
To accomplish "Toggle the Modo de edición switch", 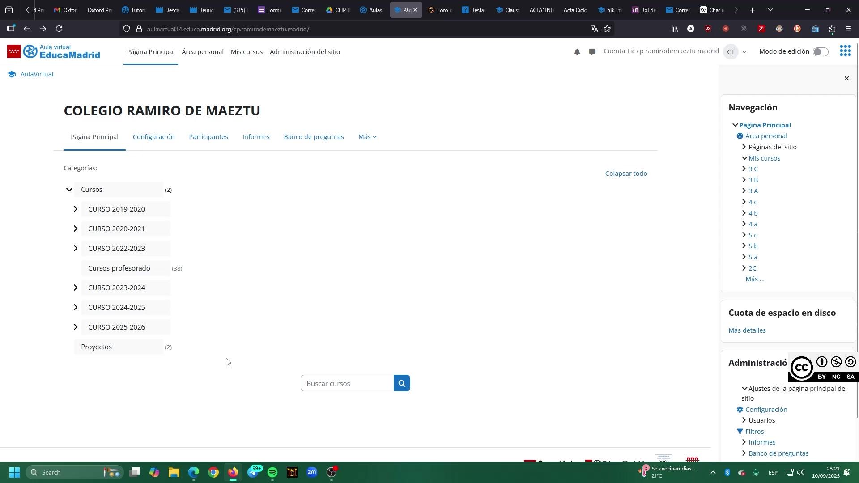I will (820, 52).
